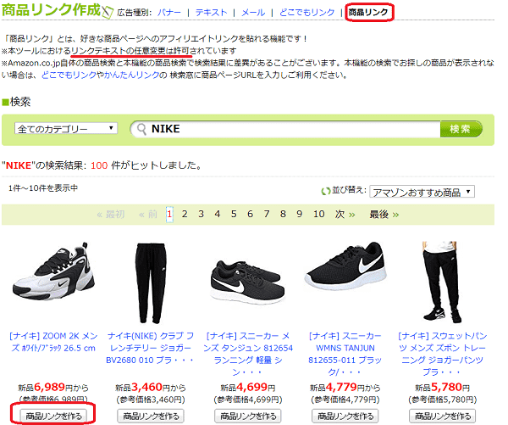Click 商品リンクを作る for ZOOM 2K
The width and height of the screenshot is (508, 425).
pyautogui.click(x=53, y=416)
